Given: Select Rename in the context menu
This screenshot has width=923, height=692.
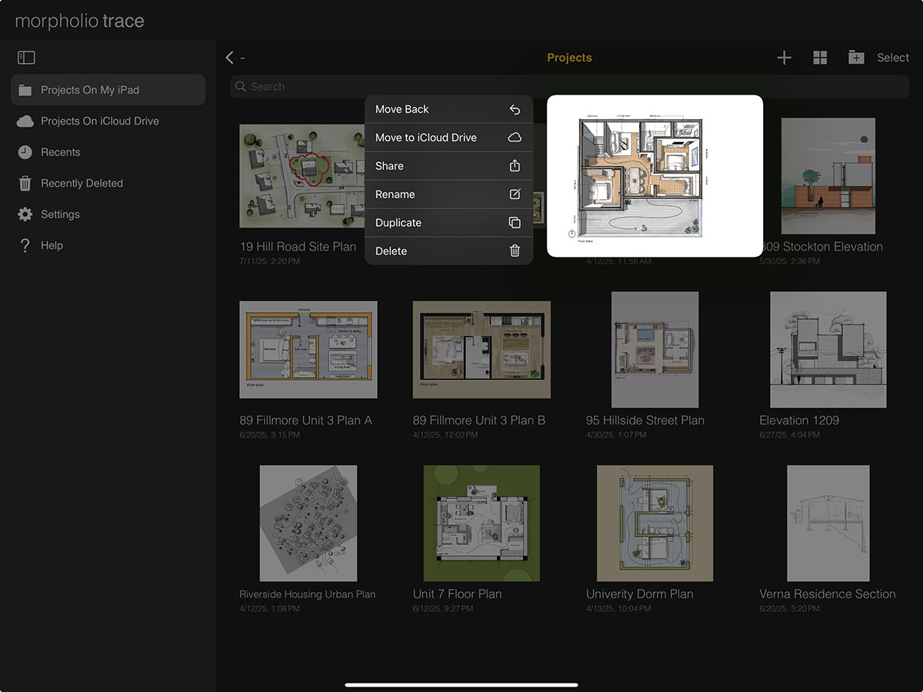Looking at the screenshot, I should click(x=448, y=195).
